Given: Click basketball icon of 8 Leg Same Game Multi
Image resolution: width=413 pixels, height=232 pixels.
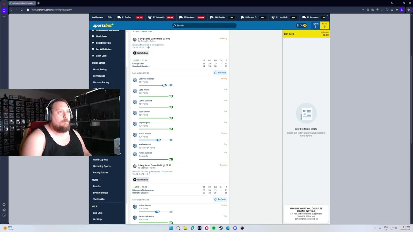Looking at the screenshot, I should click(135, 40).
